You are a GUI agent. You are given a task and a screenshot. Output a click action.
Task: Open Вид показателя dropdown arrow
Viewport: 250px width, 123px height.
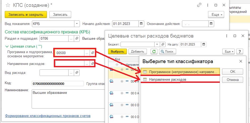(77, 24)
